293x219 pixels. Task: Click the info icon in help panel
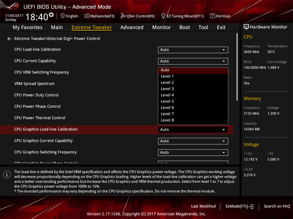point(7,175)
